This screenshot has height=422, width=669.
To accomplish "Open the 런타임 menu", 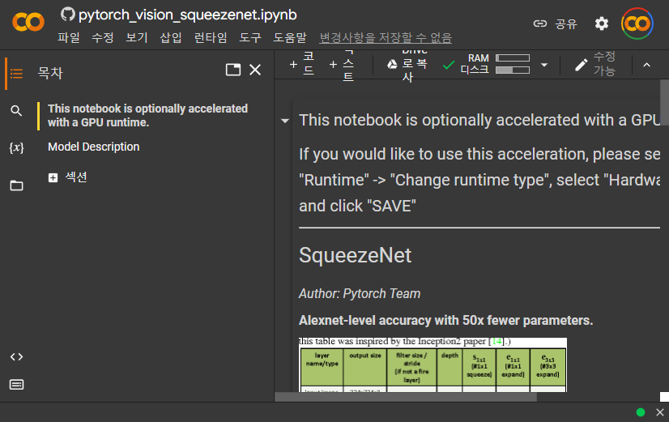I will (211, 37).
